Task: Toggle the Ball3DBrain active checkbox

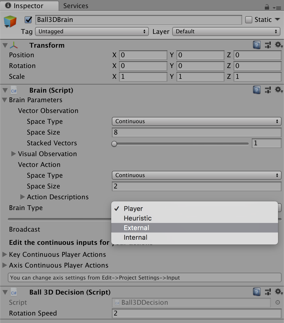Action: pos(28,20)
